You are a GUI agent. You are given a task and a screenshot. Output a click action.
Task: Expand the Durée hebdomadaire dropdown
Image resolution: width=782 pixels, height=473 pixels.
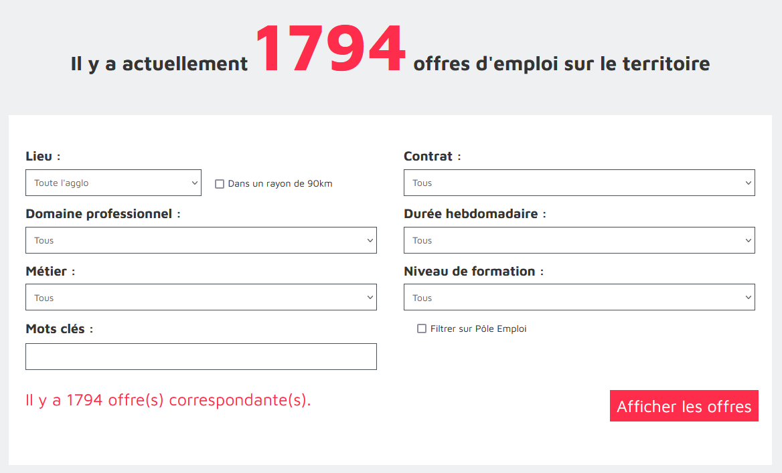pos(579,240)
